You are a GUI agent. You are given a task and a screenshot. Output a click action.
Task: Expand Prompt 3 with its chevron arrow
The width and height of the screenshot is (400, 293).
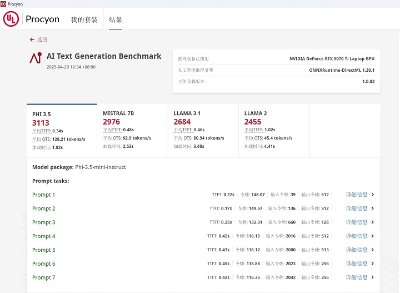click(372, 222)
